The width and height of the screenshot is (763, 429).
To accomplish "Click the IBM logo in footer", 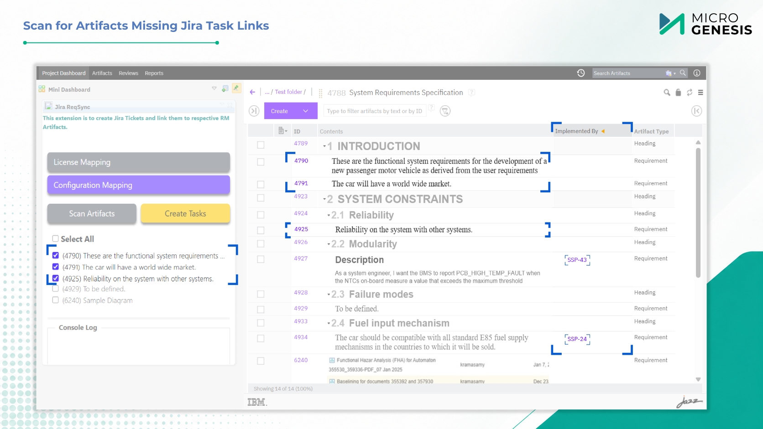I will [257, 402].
